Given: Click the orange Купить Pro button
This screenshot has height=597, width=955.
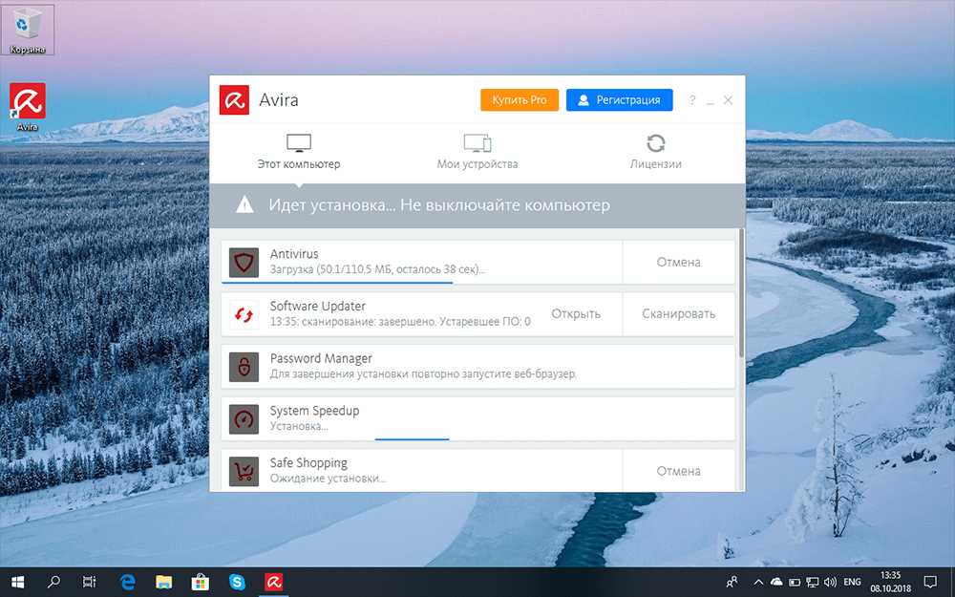Looking at the screenshot, I should tap(520, 100).
